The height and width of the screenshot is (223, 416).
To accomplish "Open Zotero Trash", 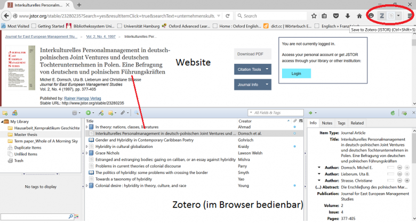I will [15, 161].
